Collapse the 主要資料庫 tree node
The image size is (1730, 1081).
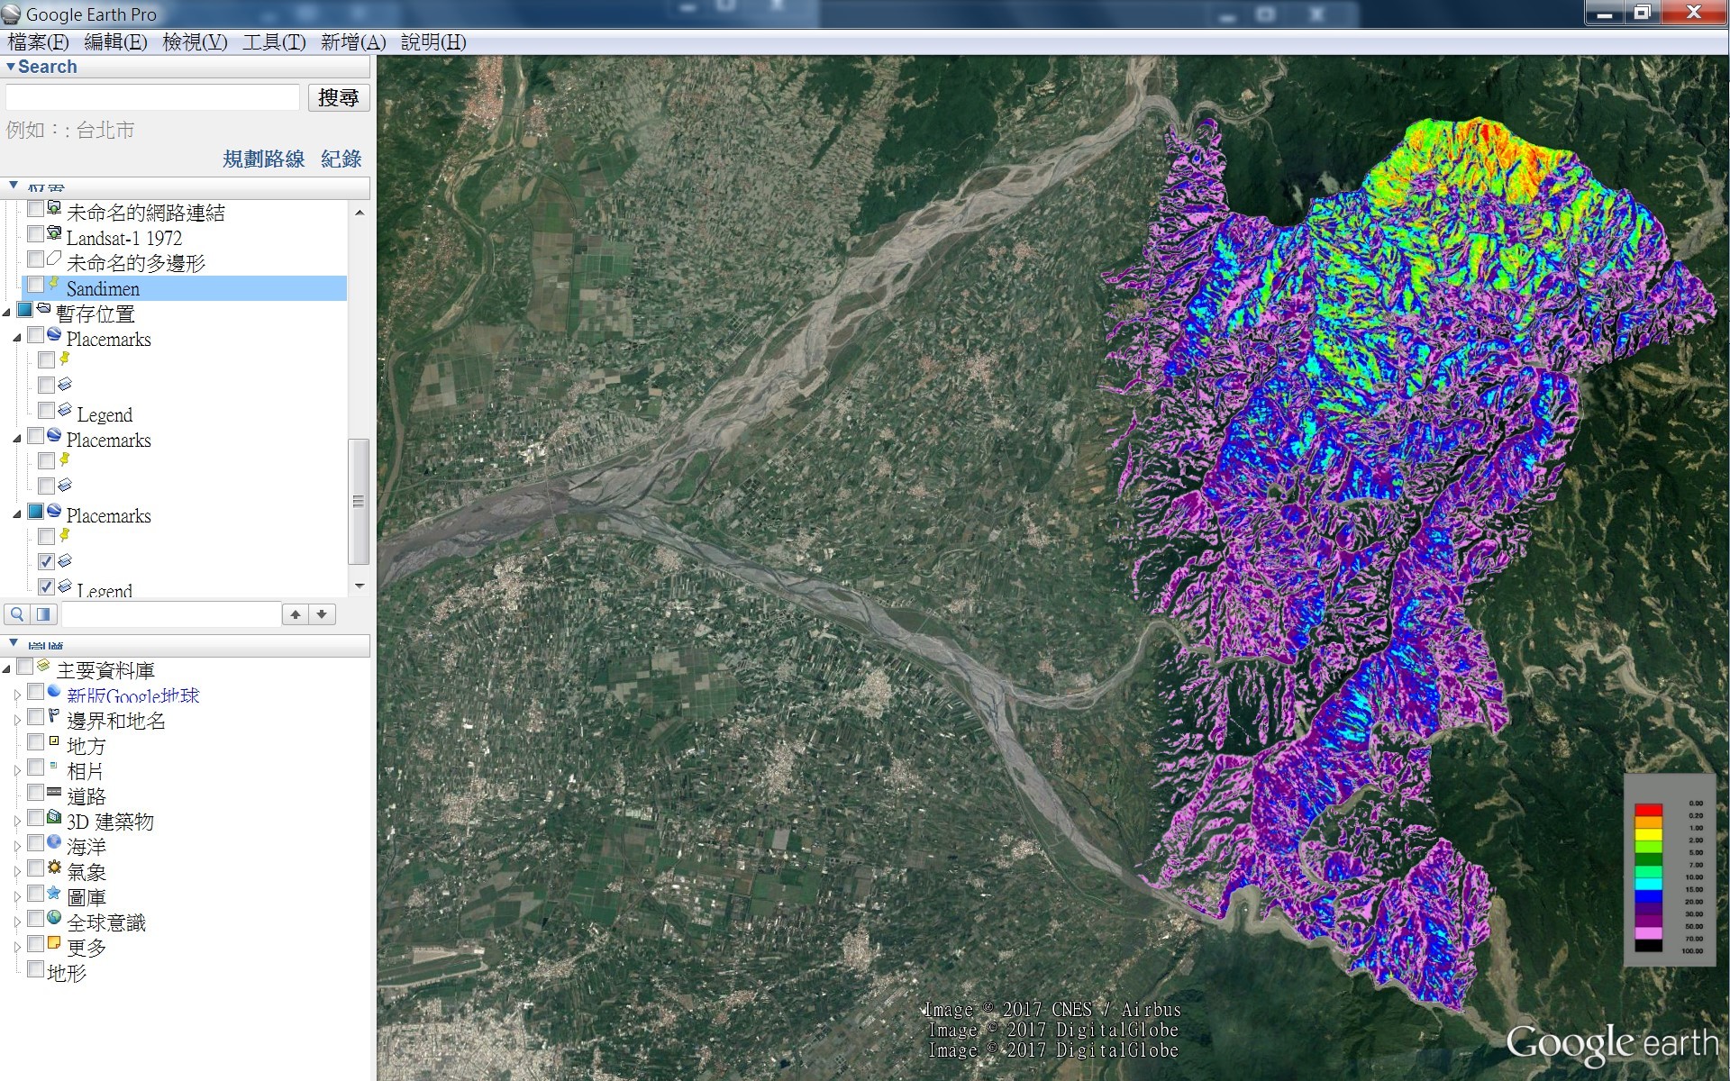[x=7, y=669]
